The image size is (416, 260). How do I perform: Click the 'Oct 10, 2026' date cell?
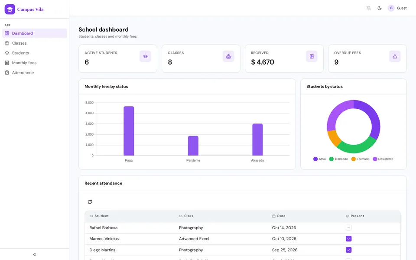pyautogui.click(x=284, y=238)
